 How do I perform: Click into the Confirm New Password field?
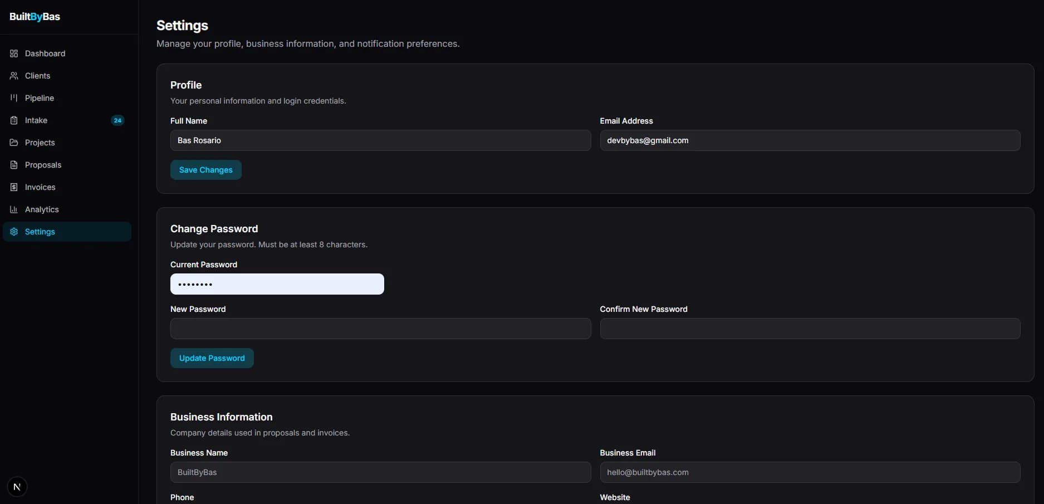point(810,329)
